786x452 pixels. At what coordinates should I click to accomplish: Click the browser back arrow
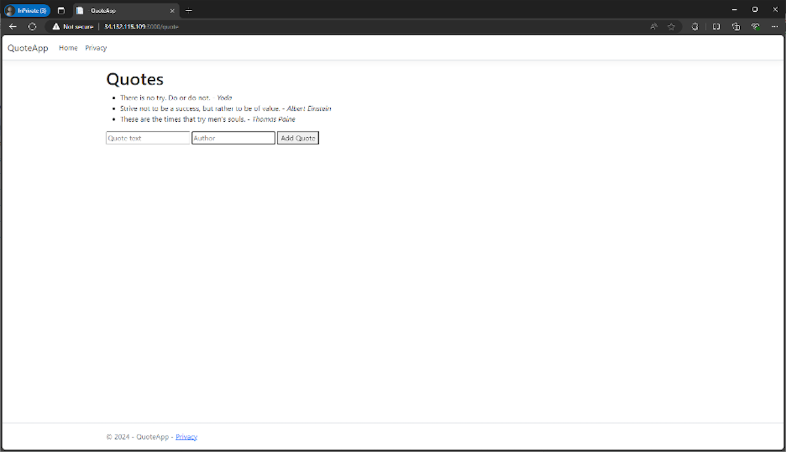click(x=12, y=27)
